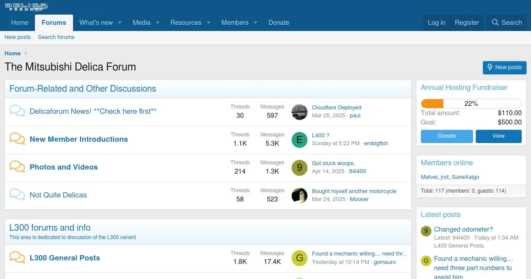The height and width of the screenshot is (279, 531).
Task: Click the Register button
Action: coord(467,23)
